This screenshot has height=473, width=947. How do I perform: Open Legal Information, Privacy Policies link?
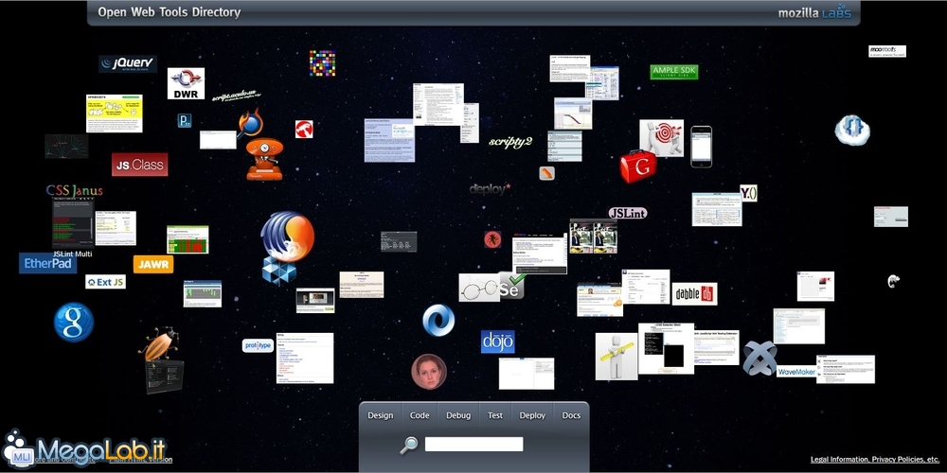pyautogui.click(x=874, y=459)
